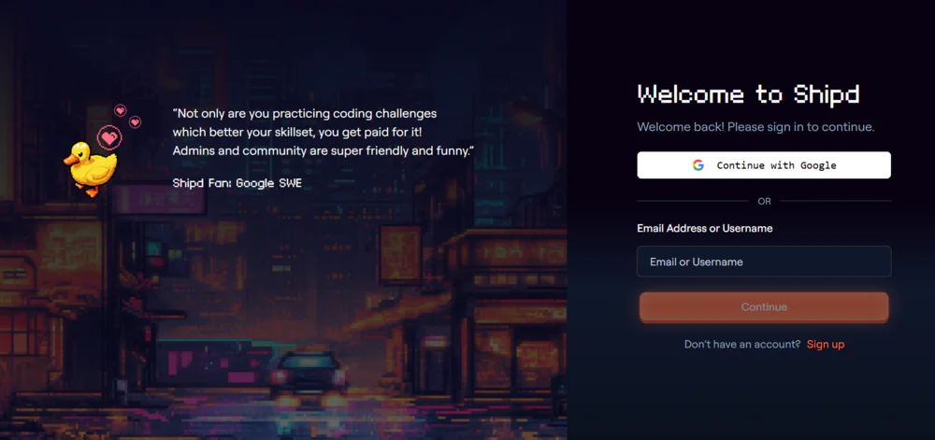Open the Sign up link

825,345
